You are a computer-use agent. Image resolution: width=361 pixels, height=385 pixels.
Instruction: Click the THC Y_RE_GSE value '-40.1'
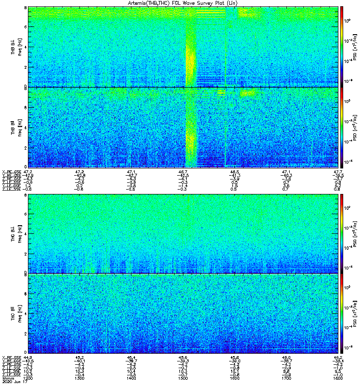79,361
